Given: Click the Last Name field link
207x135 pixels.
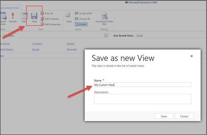Looking at the screenshot, I should click(5, 43).
